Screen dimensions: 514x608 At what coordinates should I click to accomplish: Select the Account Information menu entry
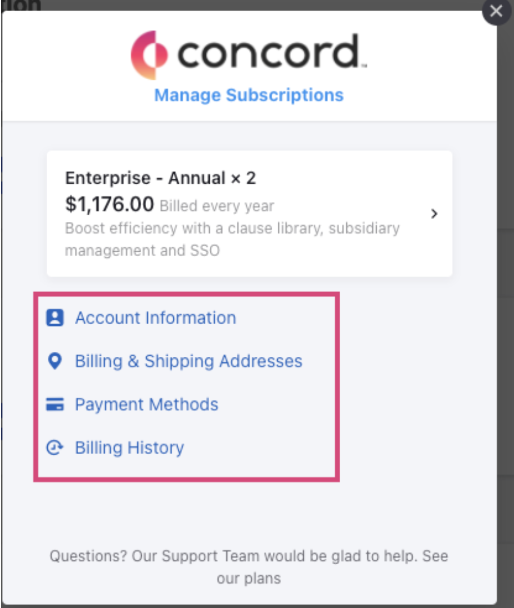pyautogui.click(x=156, y=317)
